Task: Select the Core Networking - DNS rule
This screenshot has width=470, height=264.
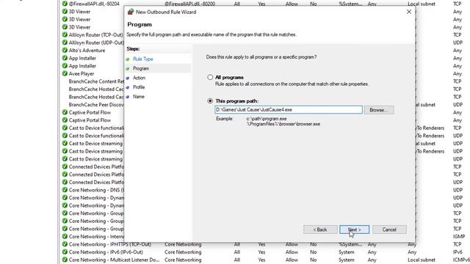Action: click(x=96, y=190)
